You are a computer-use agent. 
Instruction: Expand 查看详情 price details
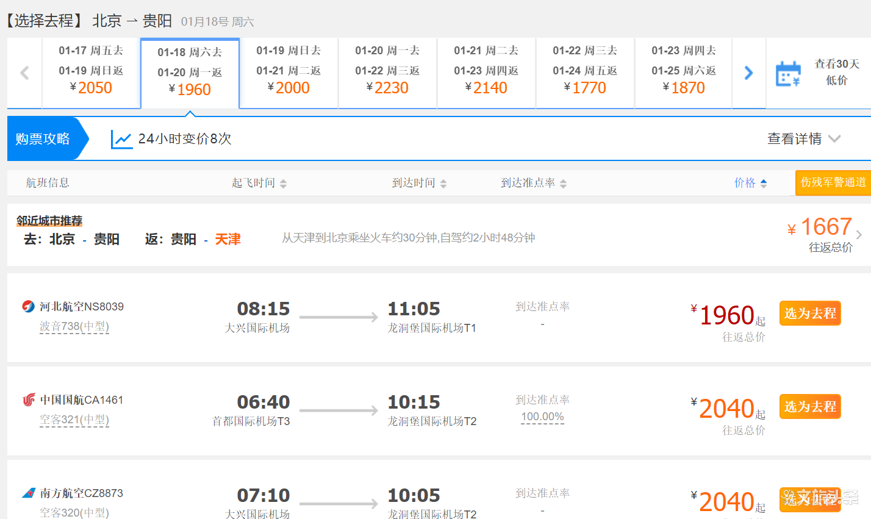(x=804, y=139)
